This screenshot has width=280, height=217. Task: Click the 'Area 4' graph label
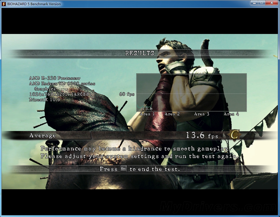point(231,114)
